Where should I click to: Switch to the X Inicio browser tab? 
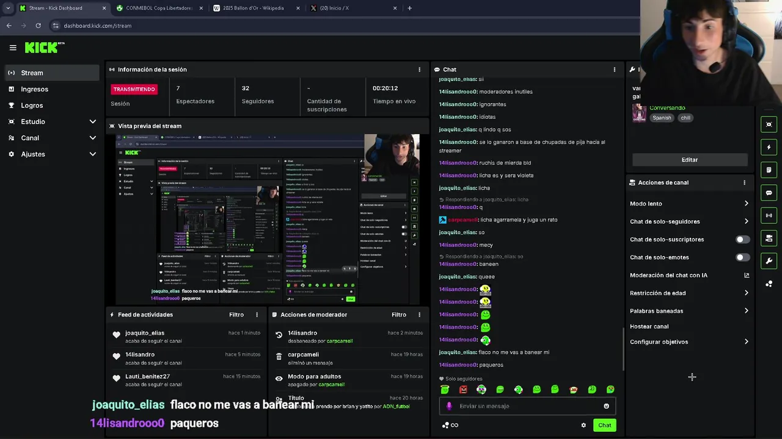point(352,8)
